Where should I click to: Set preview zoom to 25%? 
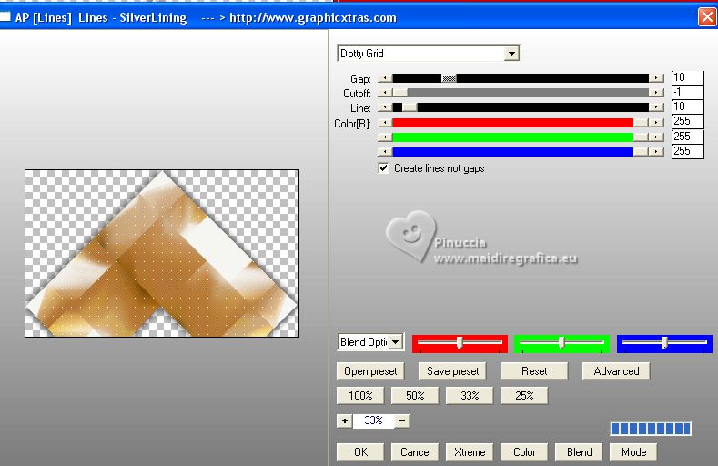click(524, 396)
